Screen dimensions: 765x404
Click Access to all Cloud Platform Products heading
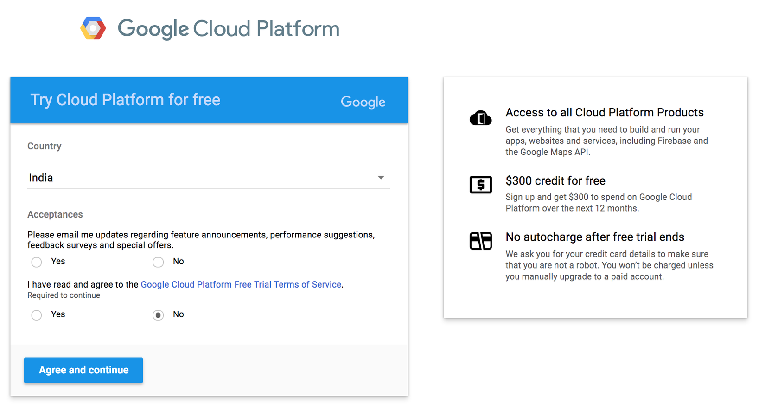(x=604, y=113)
